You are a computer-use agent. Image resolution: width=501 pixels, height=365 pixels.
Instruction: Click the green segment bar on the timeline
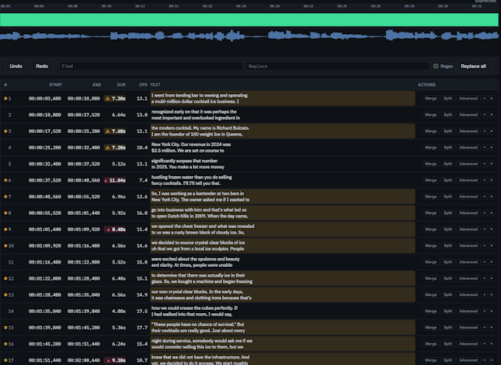coord(249,19)
